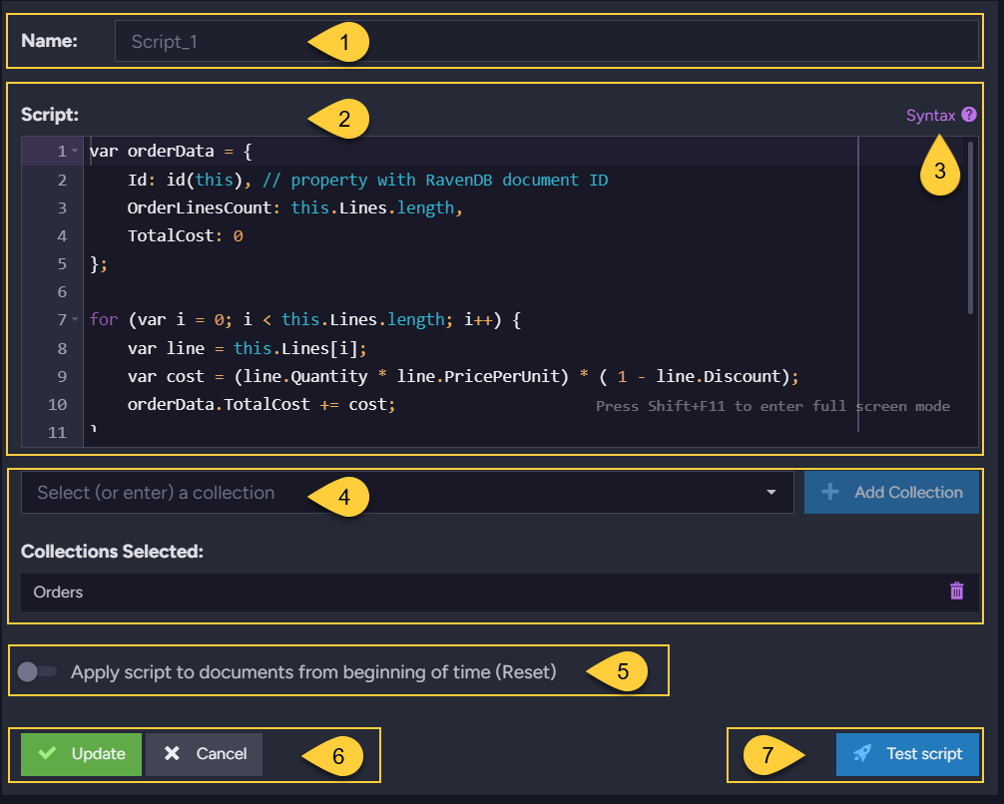The height and width of the screenshot is (804, 1004).
Task: Click the script editor vertical scrollbar
Action: [x=970, y=227]
